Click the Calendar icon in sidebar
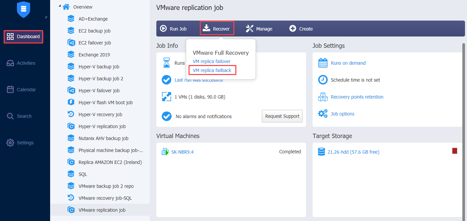467x221 pixels. tap(10, 90)
